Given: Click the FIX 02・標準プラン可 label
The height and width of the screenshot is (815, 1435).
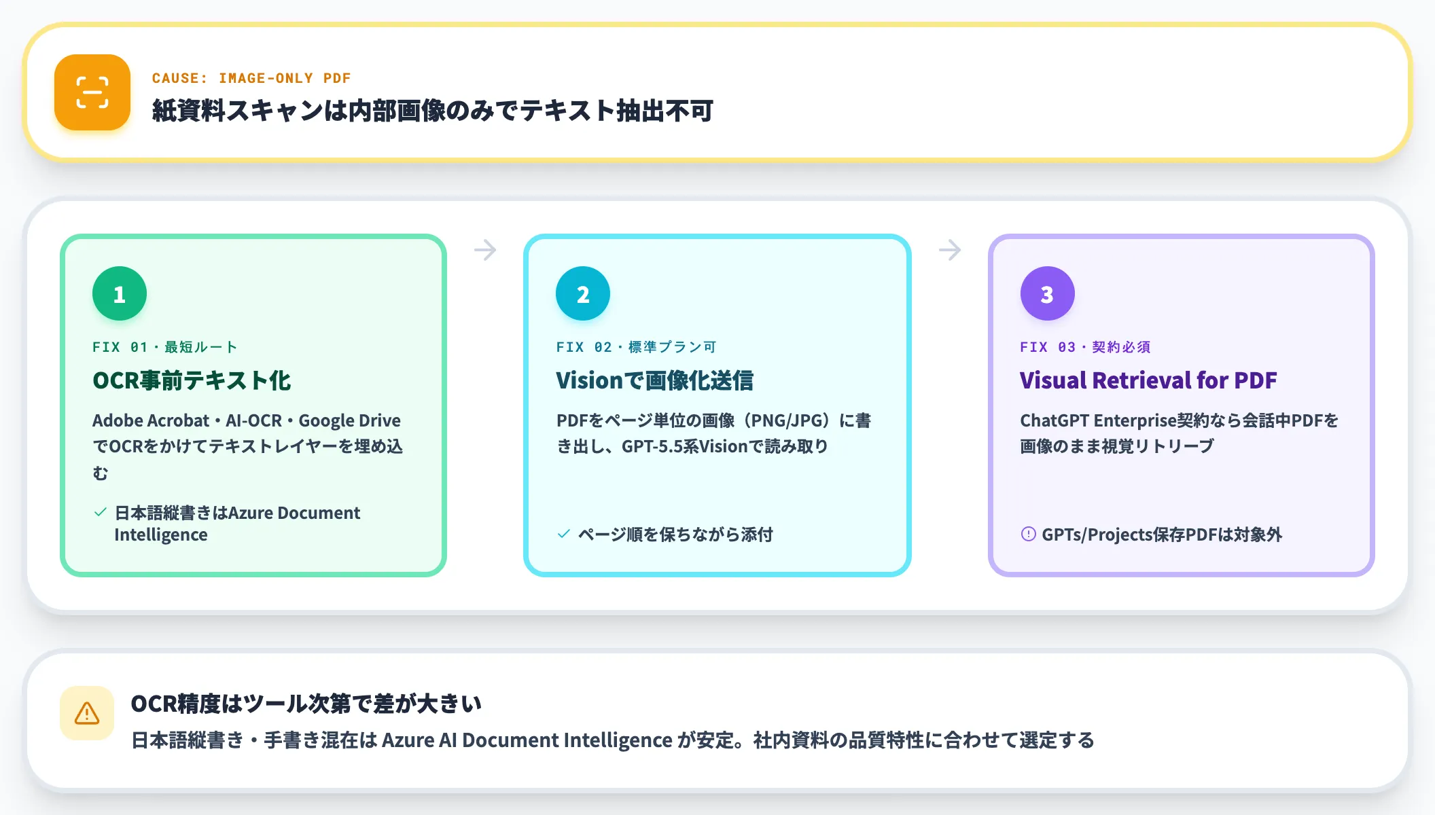Looking at the screenshot, I should (637, 347).
